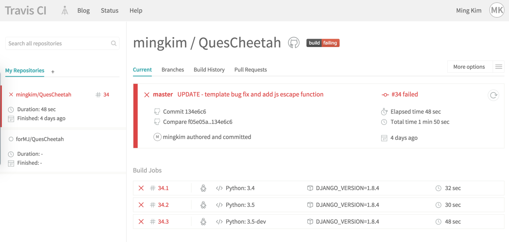Screen dimensions: 509x242
Task: Click the search magnifier icon
Action: 114,43
